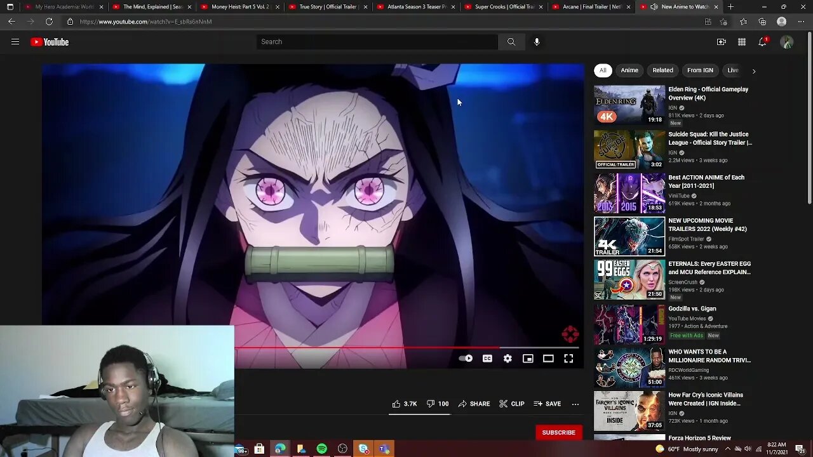813x457 pixels.
Task: Open browser collections icon
Action: click(x=762, y=22)
